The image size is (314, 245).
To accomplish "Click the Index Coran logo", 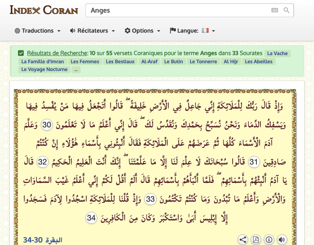I will pos(44,10).
